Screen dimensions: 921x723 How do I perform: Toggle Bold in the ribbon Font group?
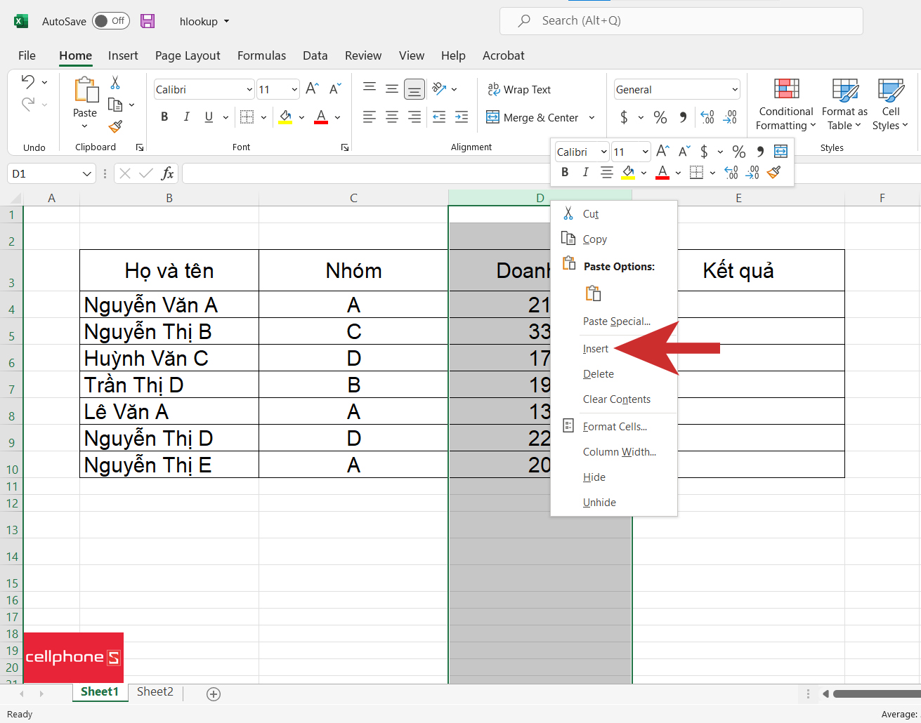[164, 117]
